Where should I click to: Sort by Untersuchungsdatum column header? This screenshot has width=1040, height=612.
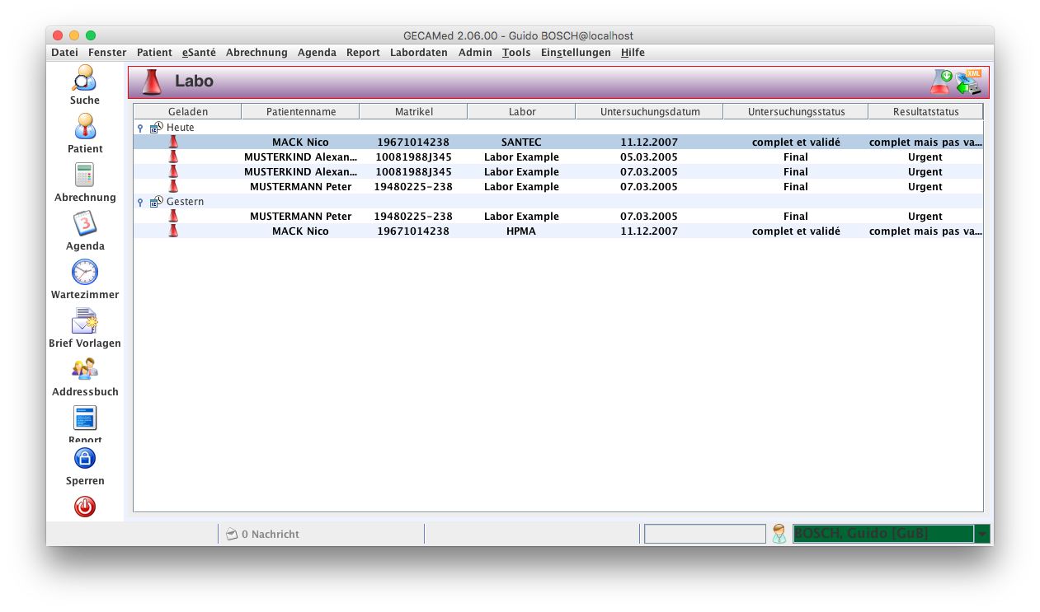(x=649, y=111)
